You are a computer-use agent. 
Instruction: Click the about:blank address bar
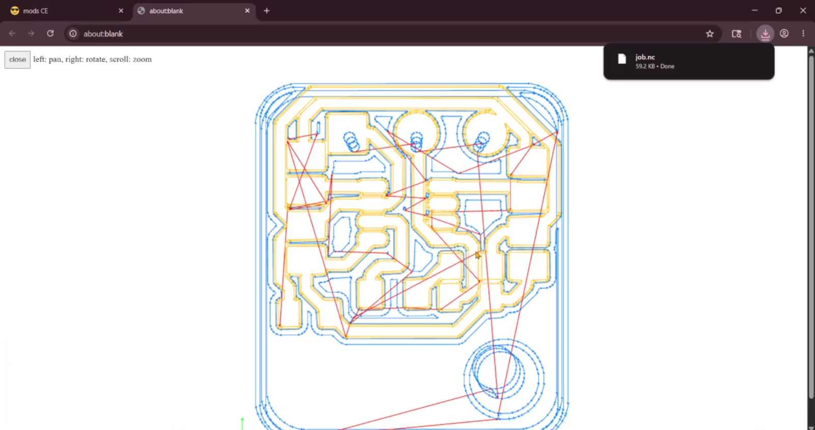point(392,34)
